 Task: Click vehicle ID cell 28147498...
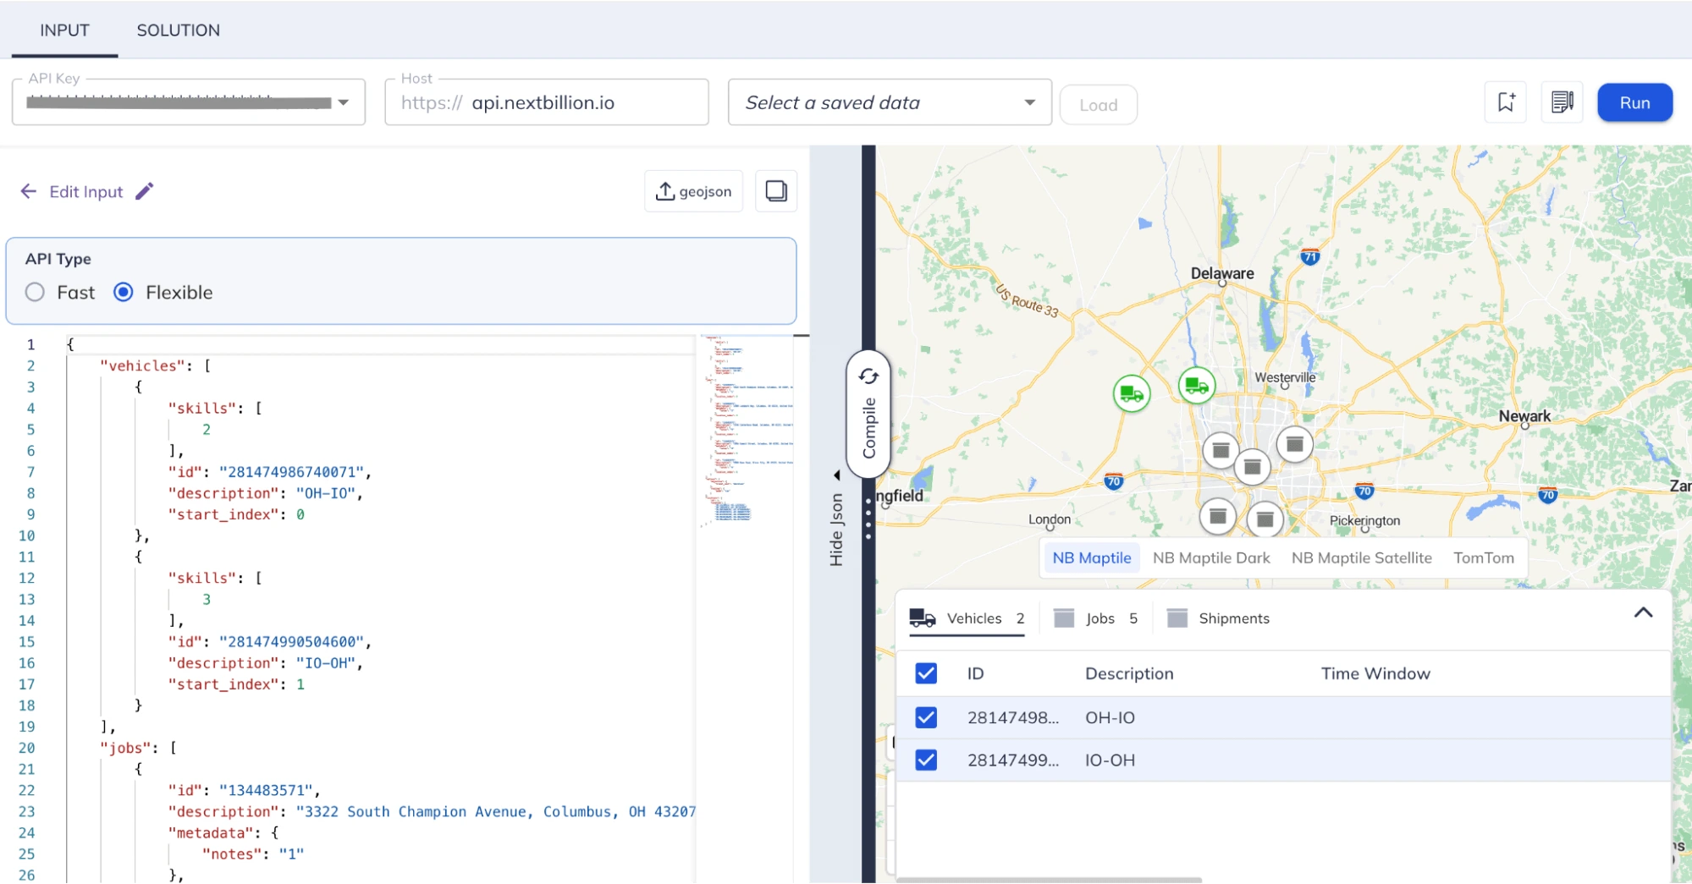1013,717
